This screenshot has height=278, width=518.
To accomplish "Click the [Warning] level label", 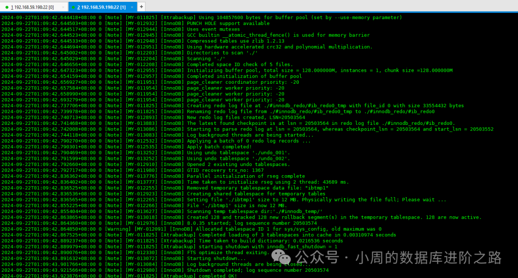I will (118, 229).
